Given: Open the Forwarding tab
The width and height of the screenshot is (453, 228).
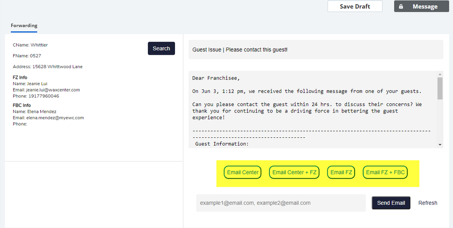Looking at the screenshot, I should (24, 25).
